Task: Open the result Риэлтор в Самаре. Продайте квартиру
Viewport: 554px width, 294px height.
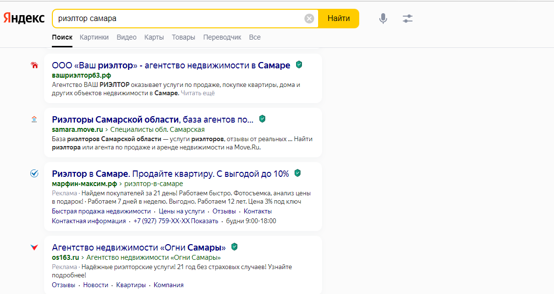Action: (170, 174)
